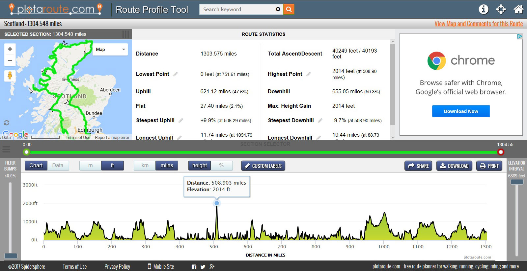Screen dimensions: 527x271
Task: Open View Map and Comments link
Action: coord(478,24)
